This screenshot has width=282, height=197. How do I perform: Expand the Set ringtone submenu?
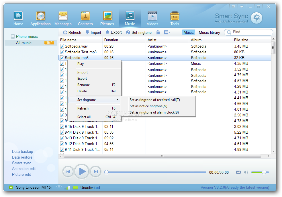(x=94, y=100)
